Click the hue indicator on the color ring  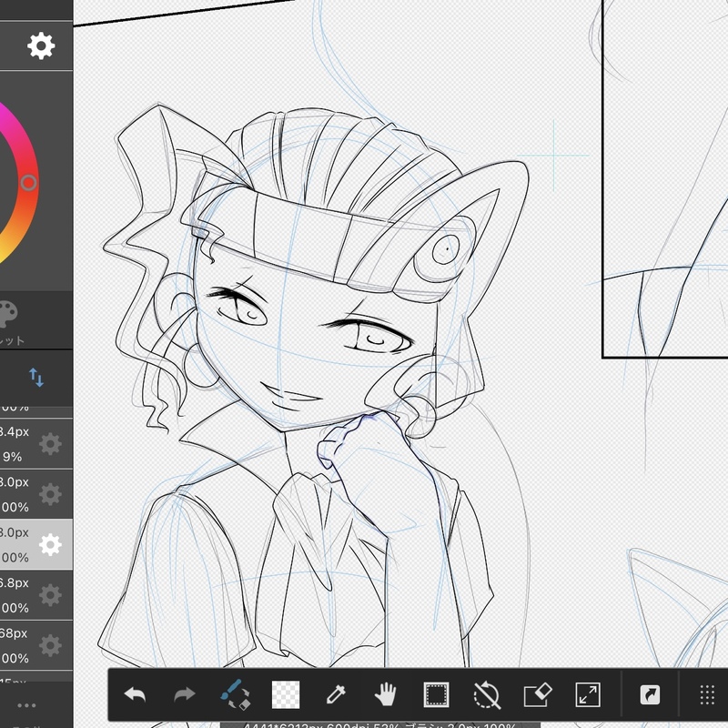pyautogui.click(x=28, y=183)
